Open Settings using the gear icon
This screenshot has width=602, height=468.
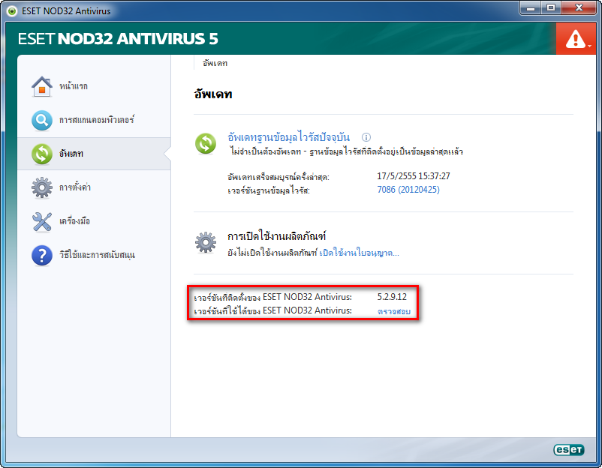pos(42,186)
